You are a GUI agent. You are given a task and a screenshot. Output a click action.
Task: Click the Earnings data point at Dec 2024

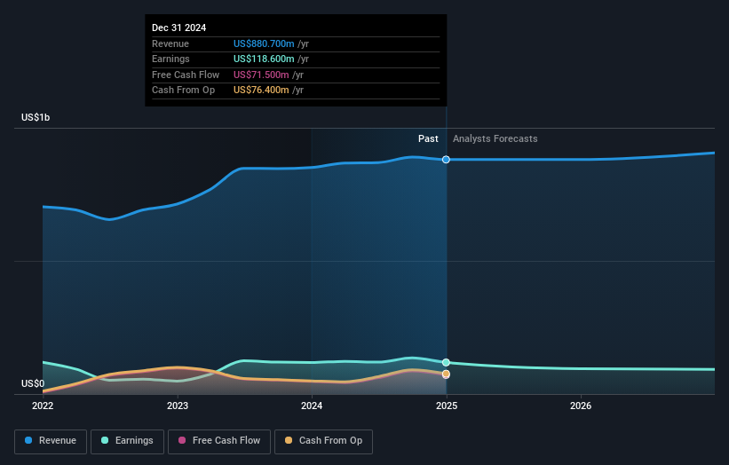(x=446, y=362)
